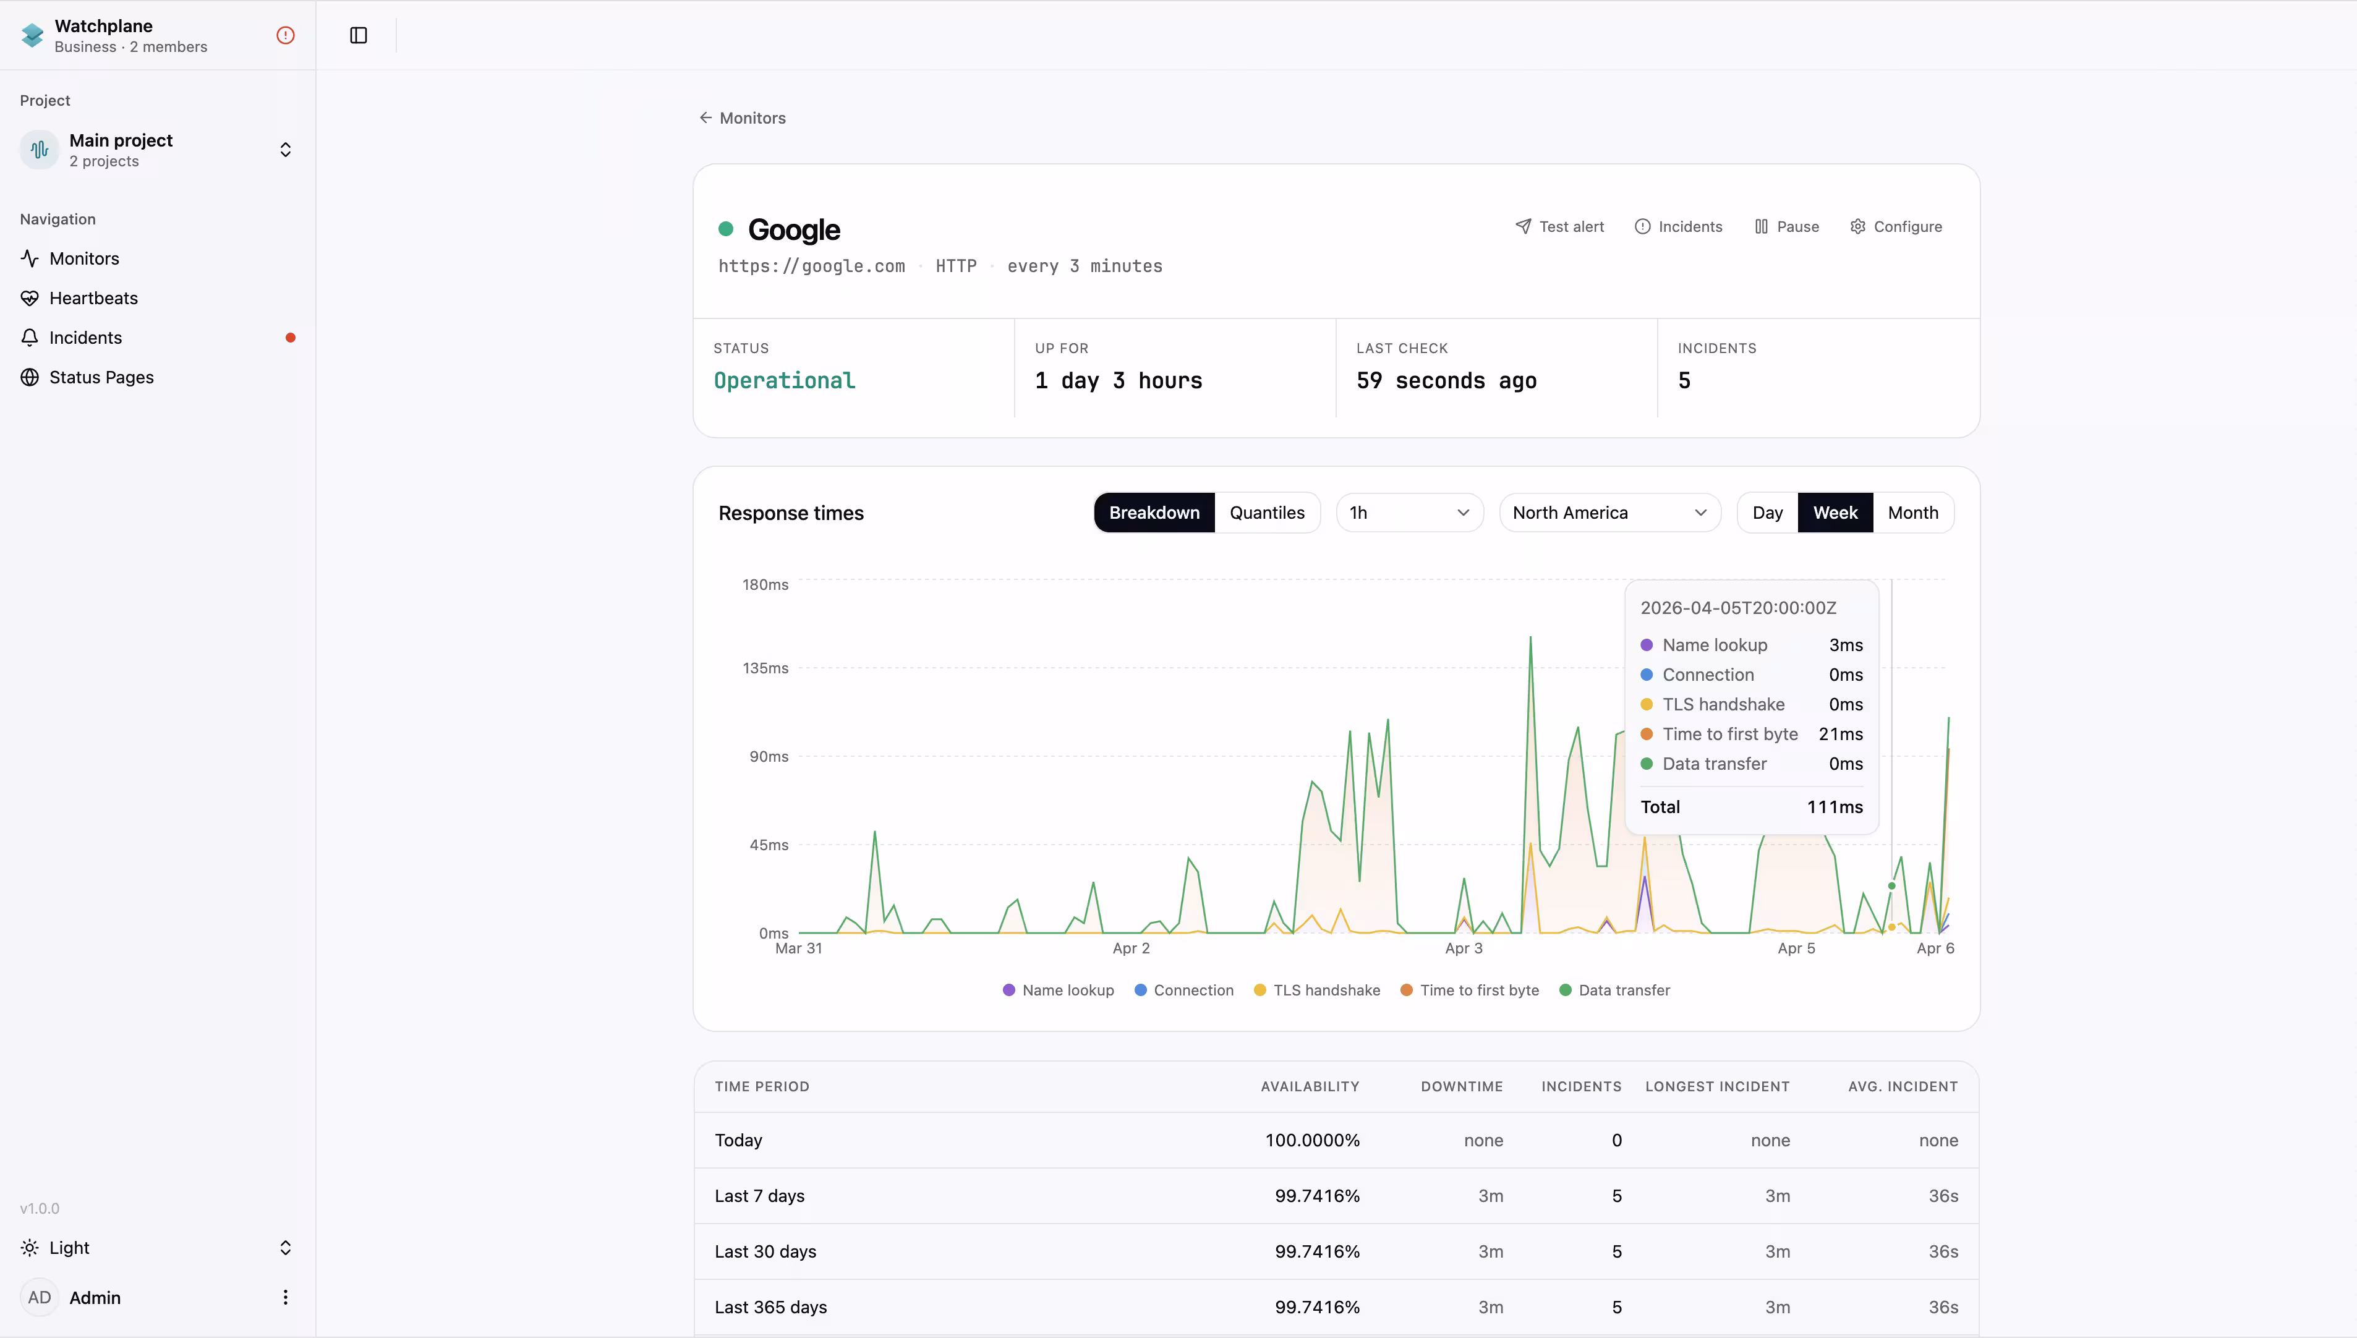Image resolution: width=2357 pixels, height=1338 pixels.
Task: Open Configure for the Google monitor
Action: [x=1896, y=226]
